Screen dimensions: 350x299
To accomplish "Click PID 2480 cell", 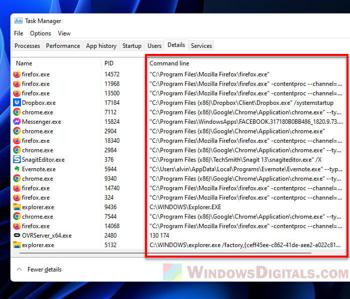I will pyautogui.click(x=110, y=235).
